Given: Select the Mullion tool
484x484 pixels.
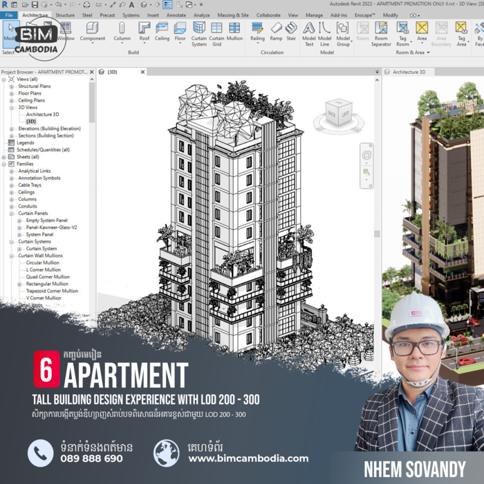Looking at the screenshot, I should coord(234,32).
